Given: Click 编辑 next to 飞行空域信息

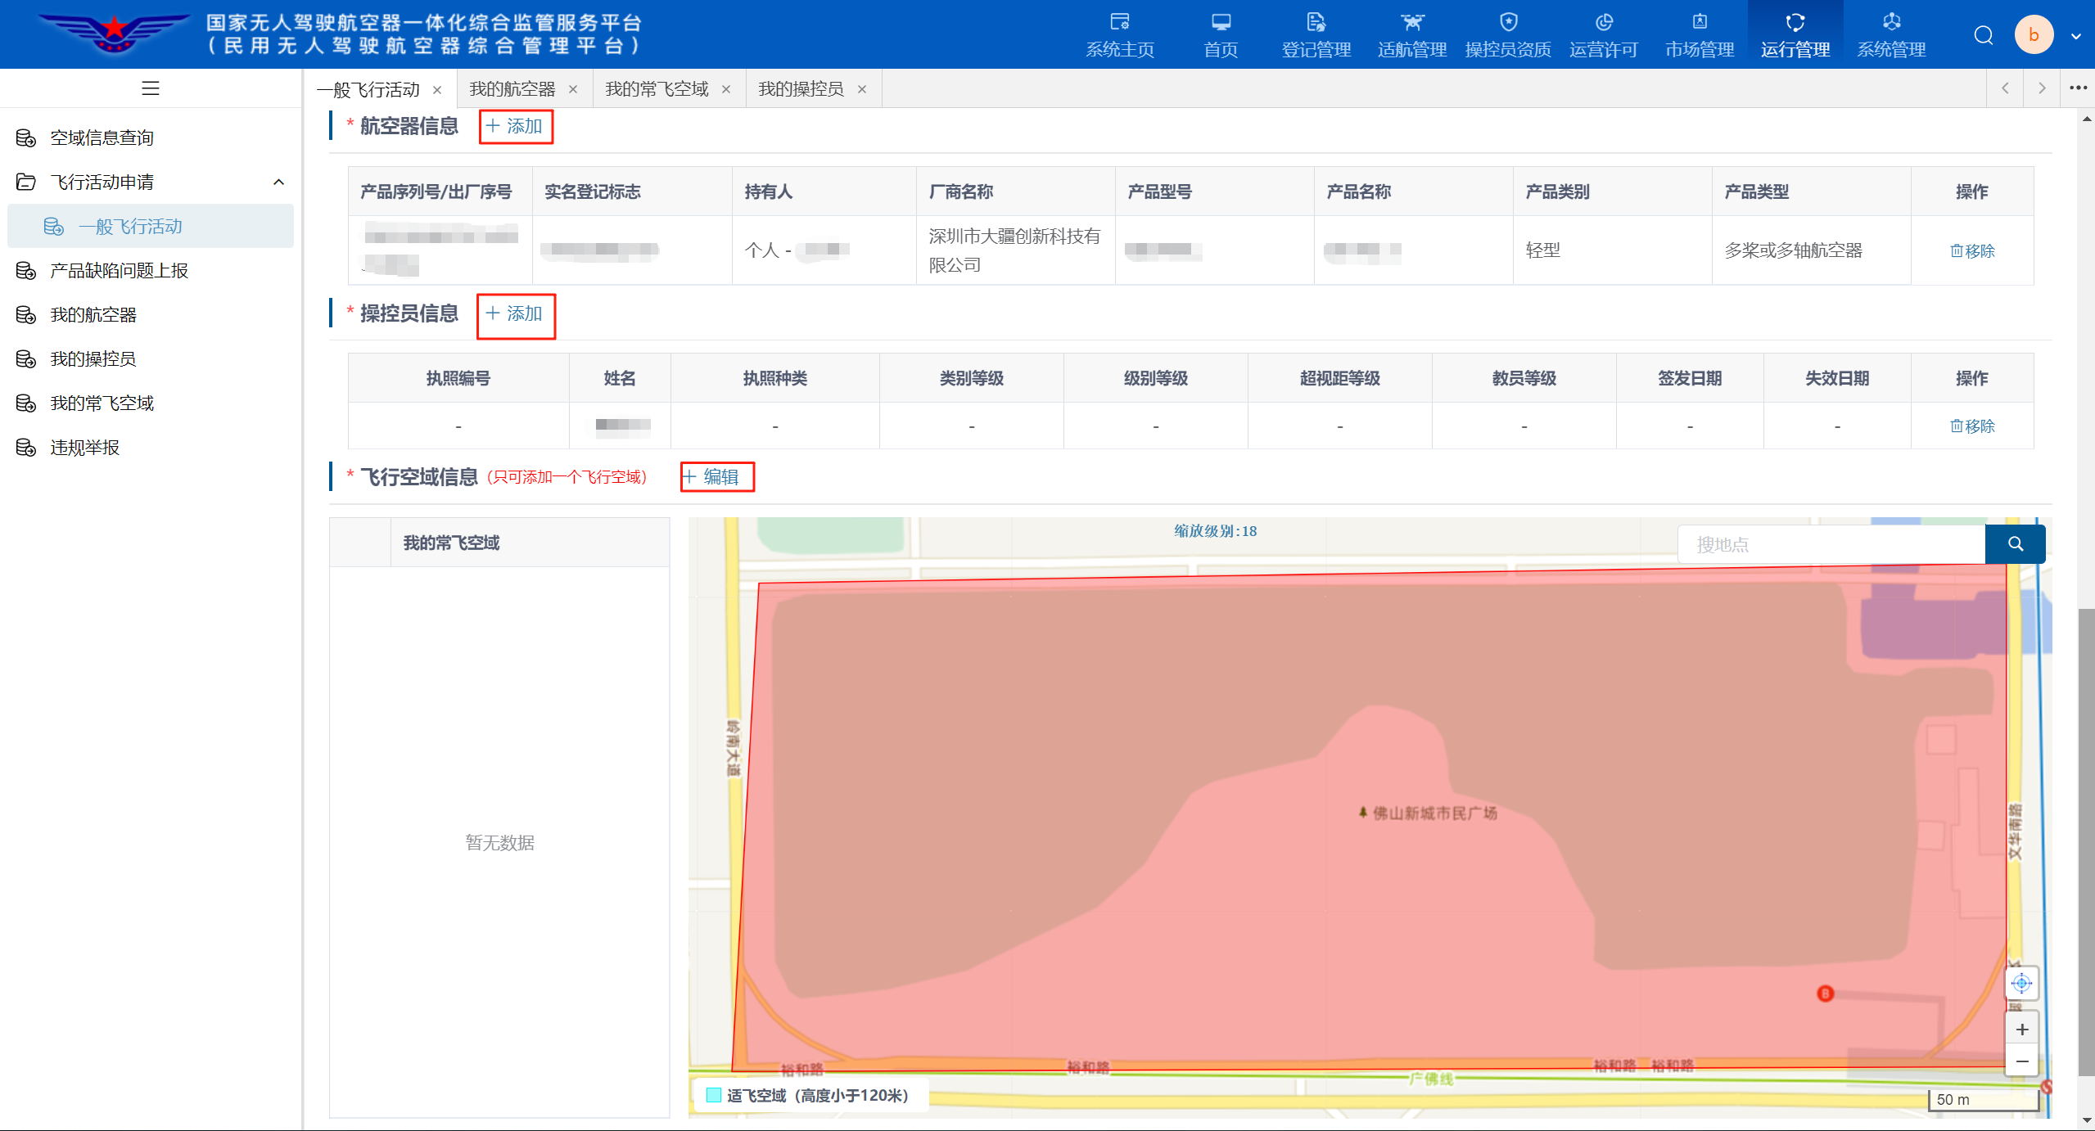Looking at the screenshot, I should click(x=716, y=477).
